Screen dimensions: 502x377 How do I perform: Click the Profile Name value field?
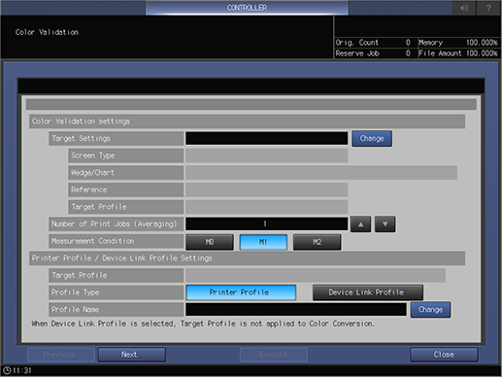click(296, 309)
